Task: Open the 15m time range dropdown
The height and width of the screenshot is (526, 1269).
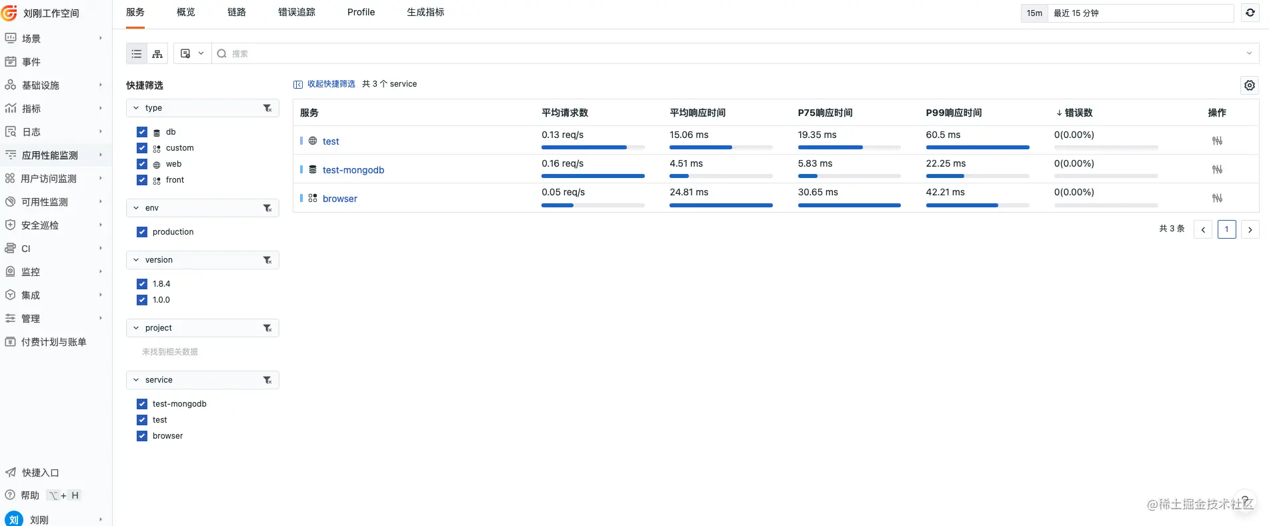Action: pos(1127,13)
